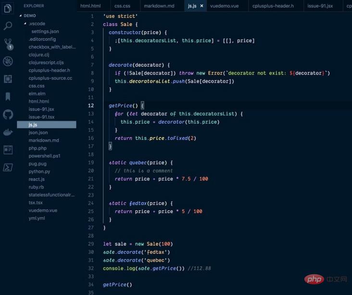The image size is (352, 295).
Task: Collapse the DEMO root folder
Action: click(x=30, y=15)
